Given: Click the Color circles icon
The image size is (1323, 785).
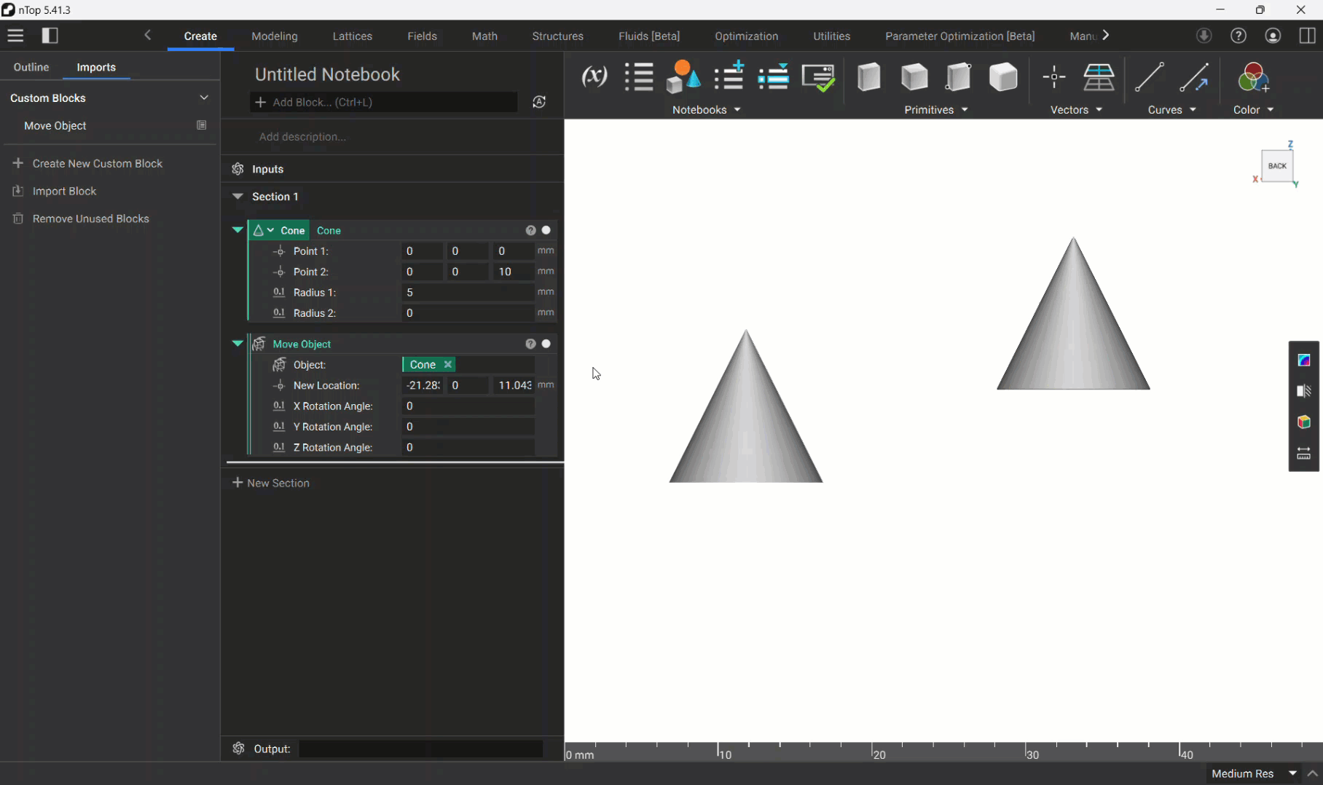Looking at the screenshot, I should (x=1254, y=76).
